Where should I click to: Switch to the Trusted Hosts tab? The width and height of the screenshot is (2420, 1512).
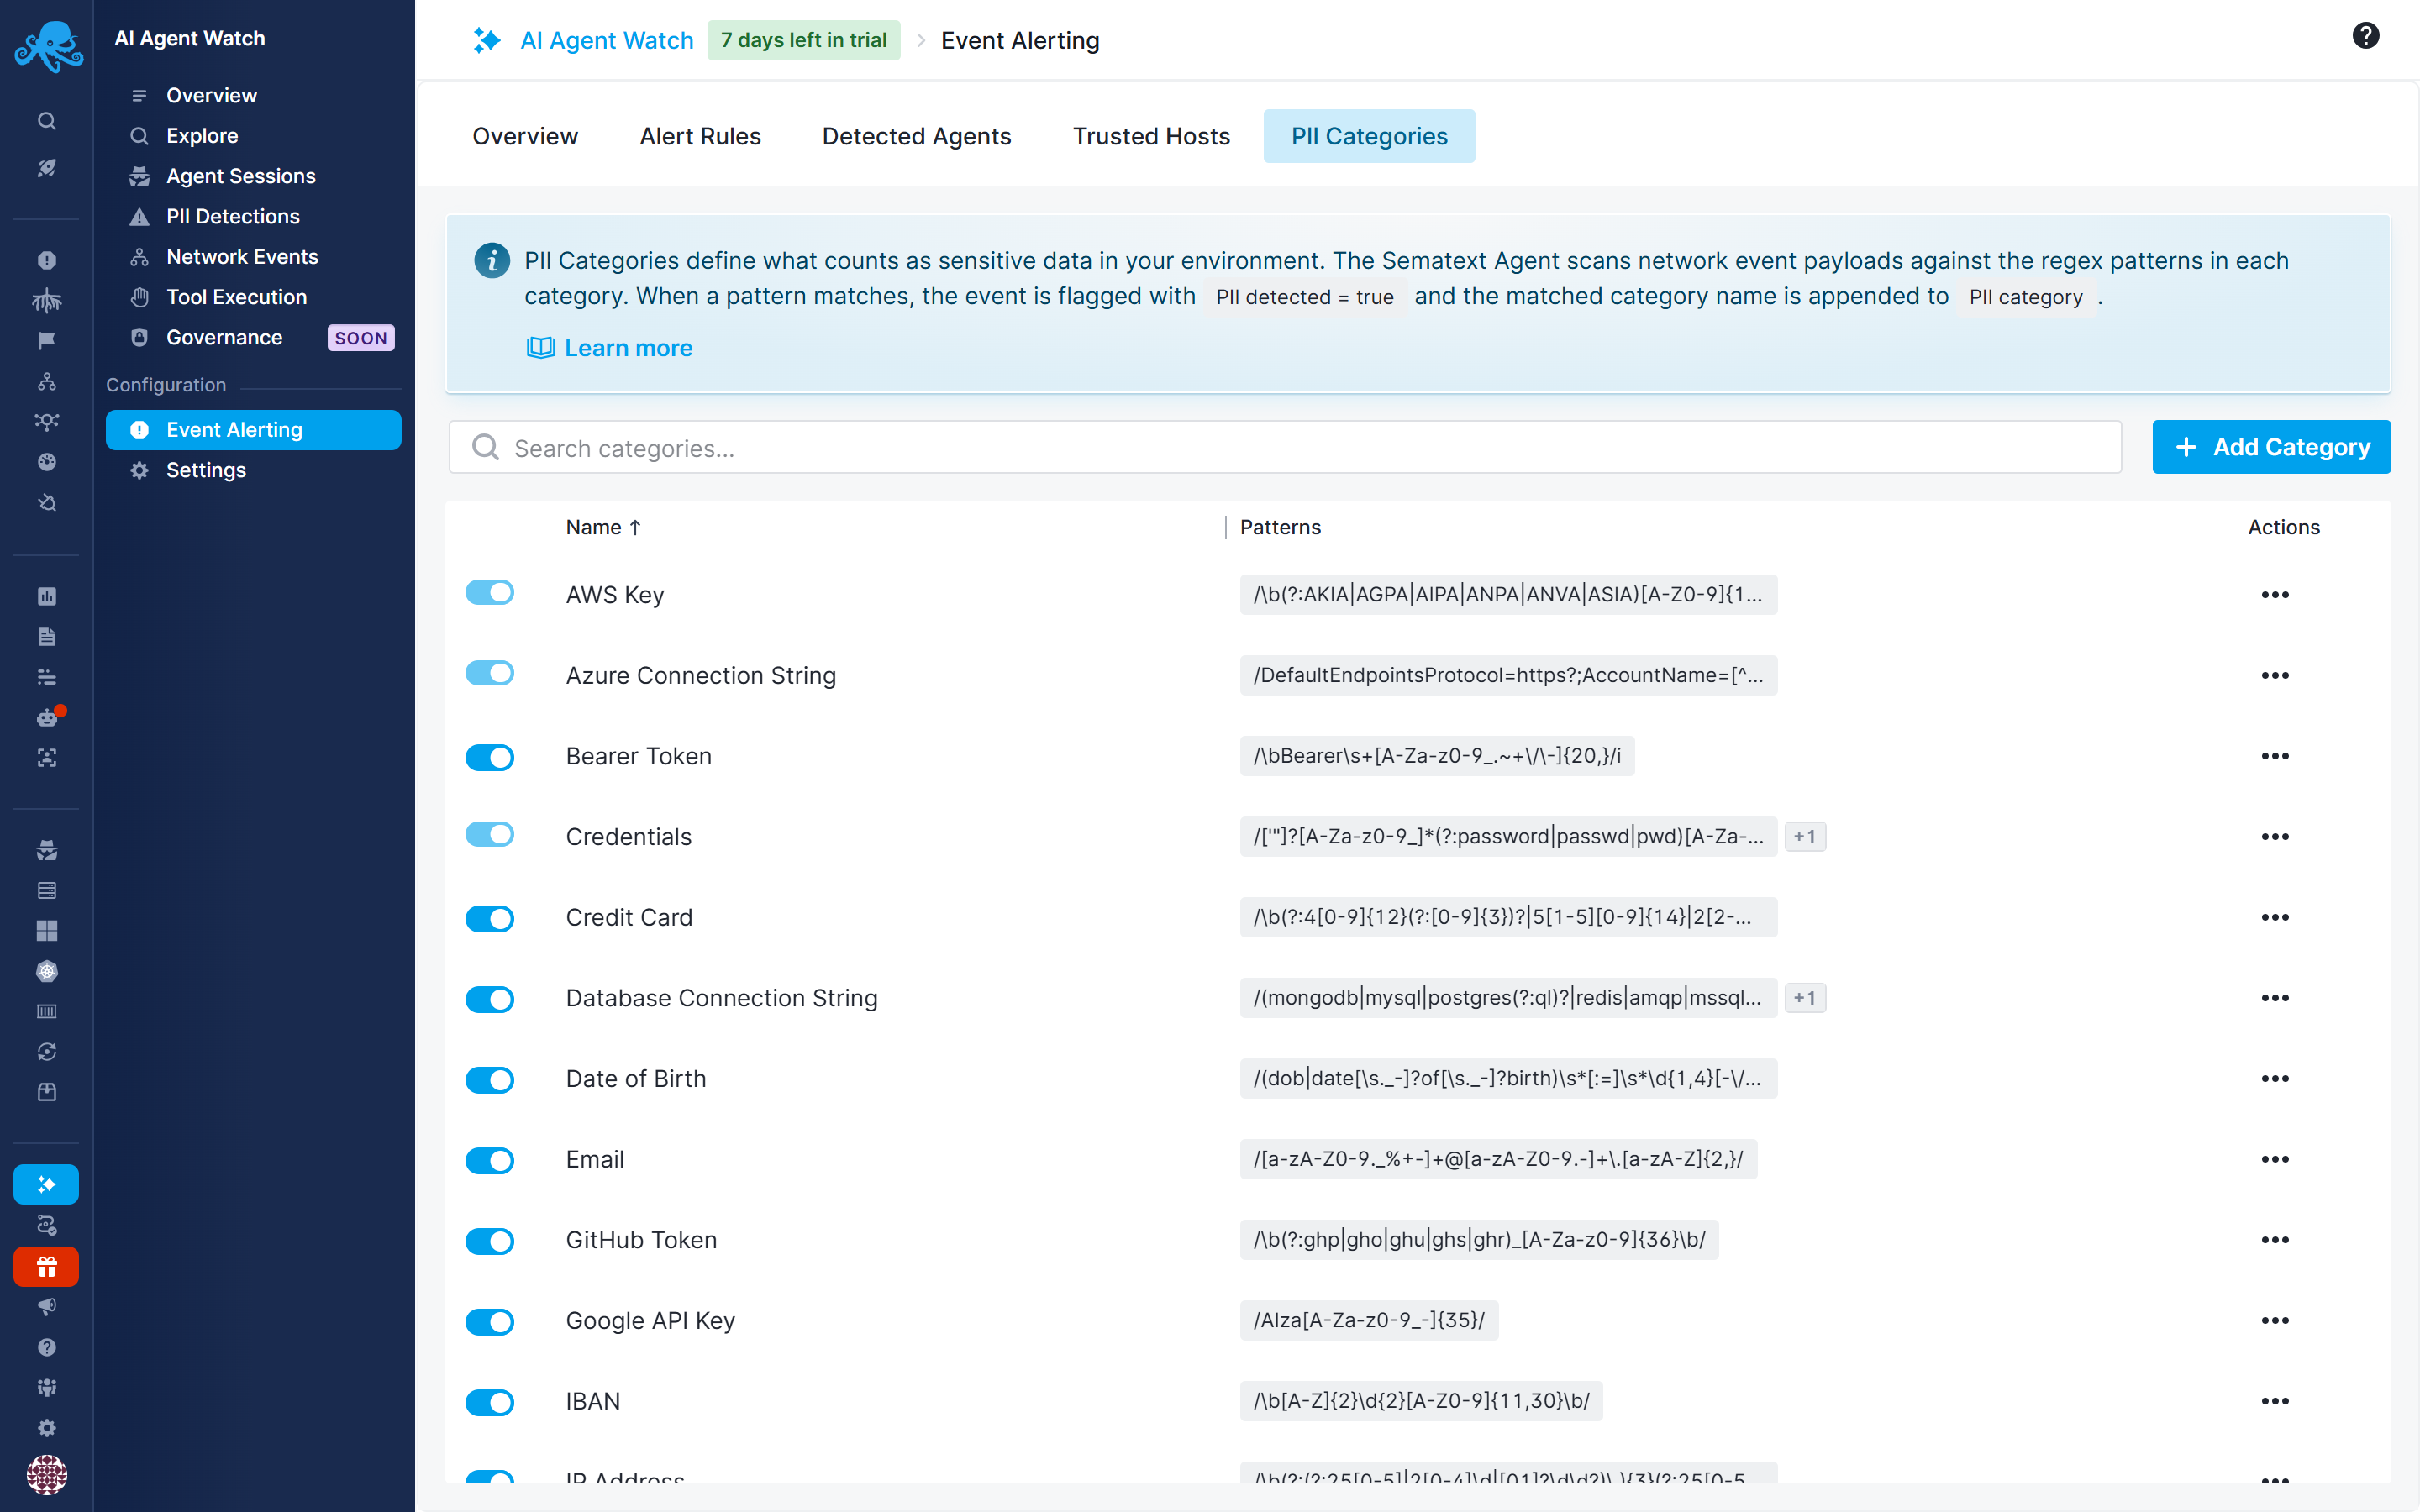tap(1151, 136)
